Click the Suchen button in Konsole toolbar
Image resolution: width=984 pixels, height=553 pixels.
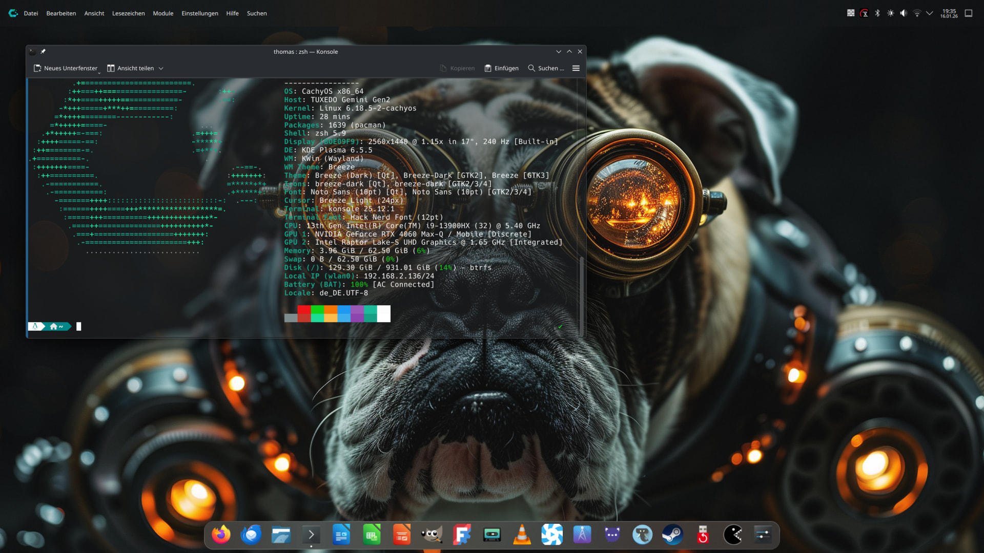pyautogui.click(x=546, y=68)
